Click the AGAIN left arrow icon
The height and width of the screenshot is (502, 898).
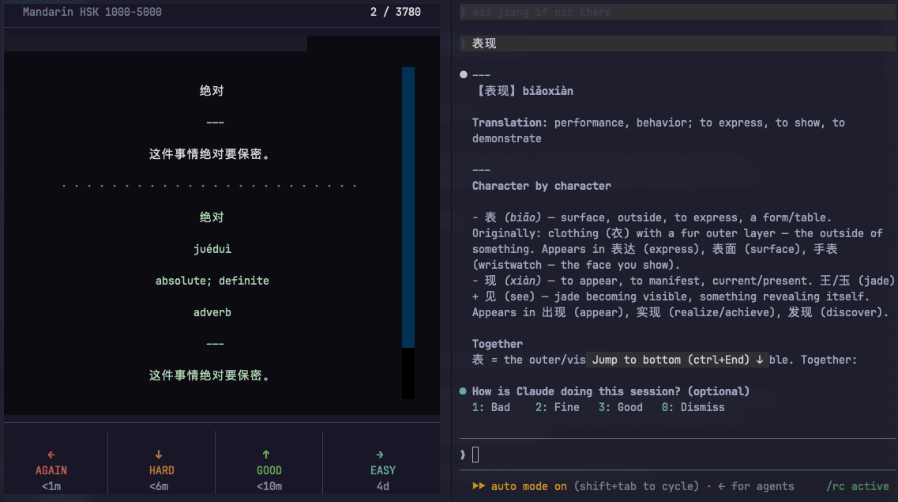(51, 455)
